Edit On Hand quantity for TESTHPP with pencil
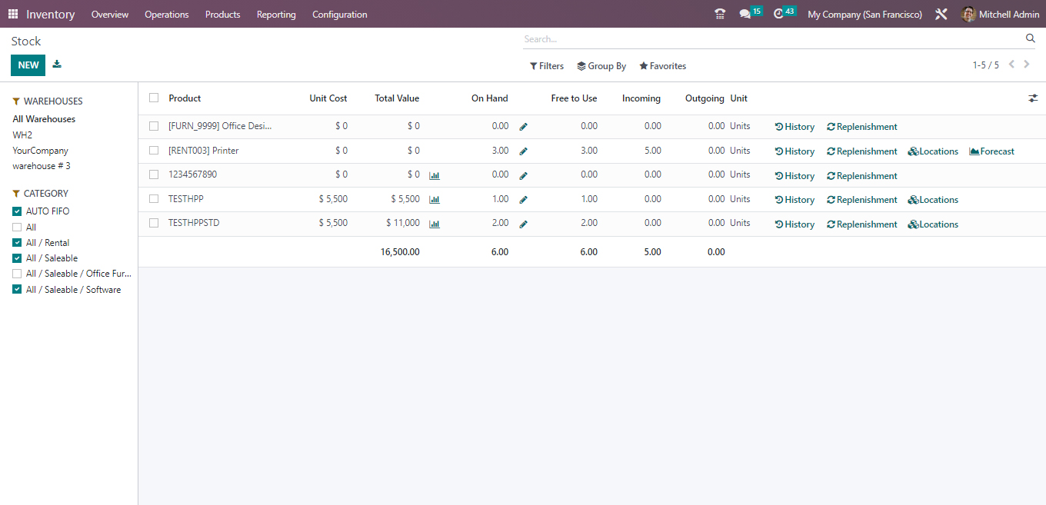Image resolution: width=1046 pixels, height=505 pixels. click(x=524, y=199)
